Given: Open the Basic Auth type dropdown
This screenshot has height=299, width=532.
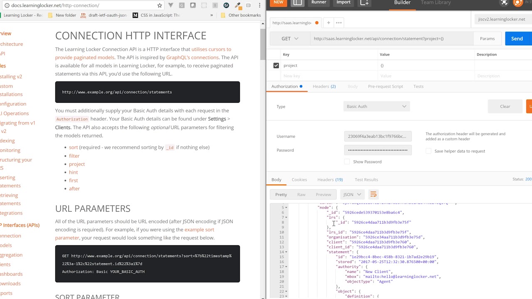Looking at the screenshot, I should point(377,106).
